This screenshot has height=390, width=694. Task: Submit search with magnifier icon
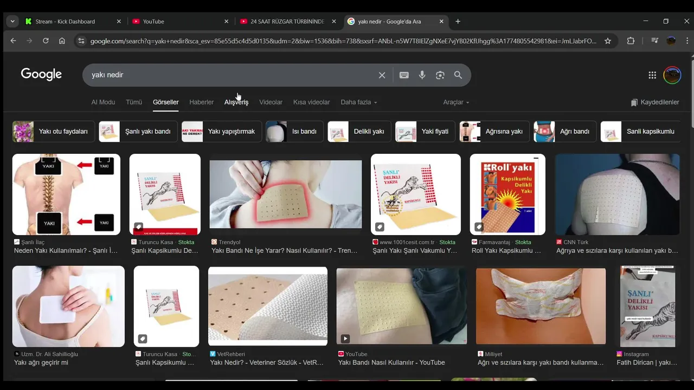tap(458, 75)
